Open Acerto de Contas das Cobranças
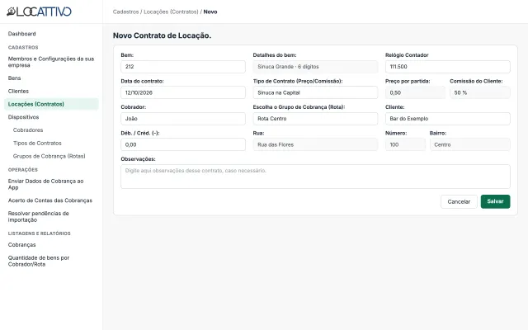The width and height of the screenshot is (528, 330). tap(50, 200)
